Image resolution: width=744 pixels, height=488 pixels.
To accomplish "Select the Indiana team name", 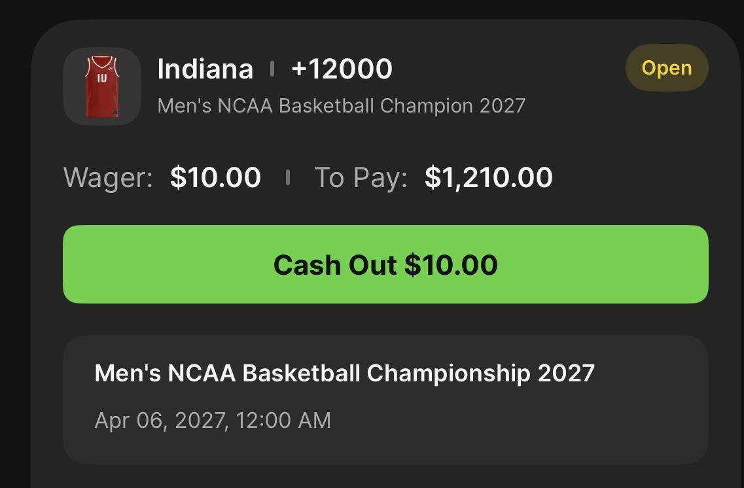I will tap(205, 69).
